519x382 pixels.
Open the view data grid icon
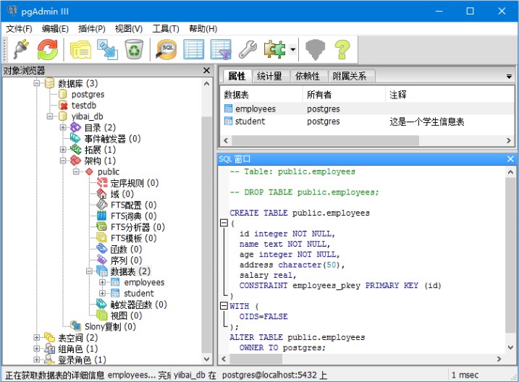coord(194,50)
